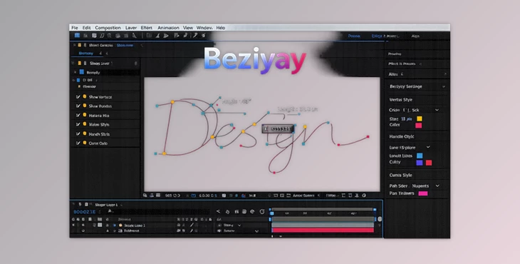Click the first icon in viewer bottom bar
This screenshot has height=264, width=520.
[x=145, y=196]
